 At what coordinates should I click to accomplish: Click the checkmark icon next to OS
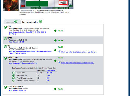coord(5,47)
